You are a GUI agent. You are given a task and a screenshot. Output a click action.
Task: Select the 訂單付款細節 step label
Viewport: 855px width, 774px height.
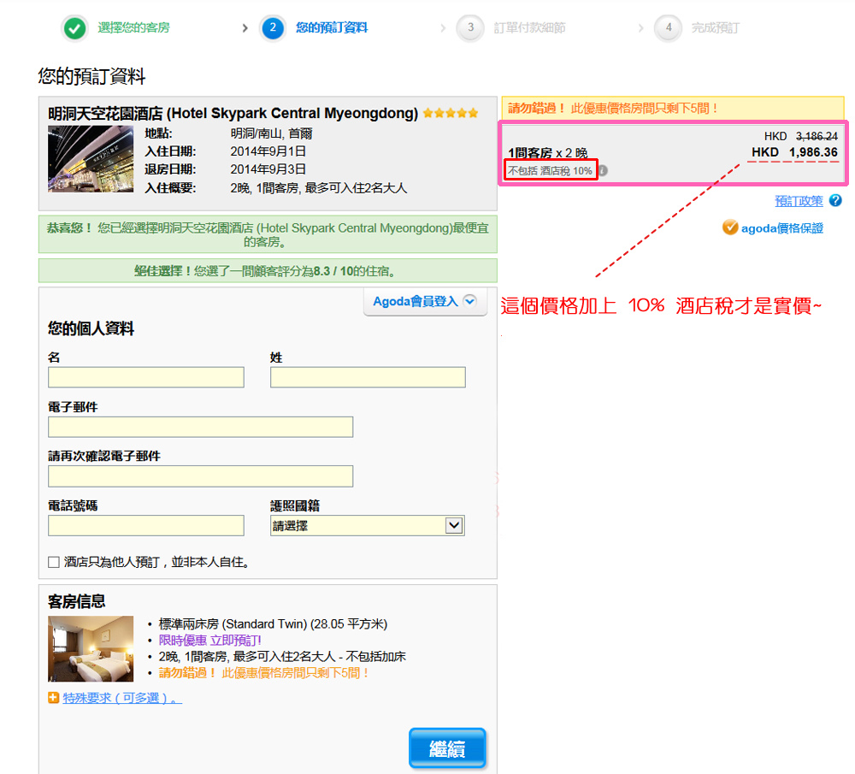529,28
